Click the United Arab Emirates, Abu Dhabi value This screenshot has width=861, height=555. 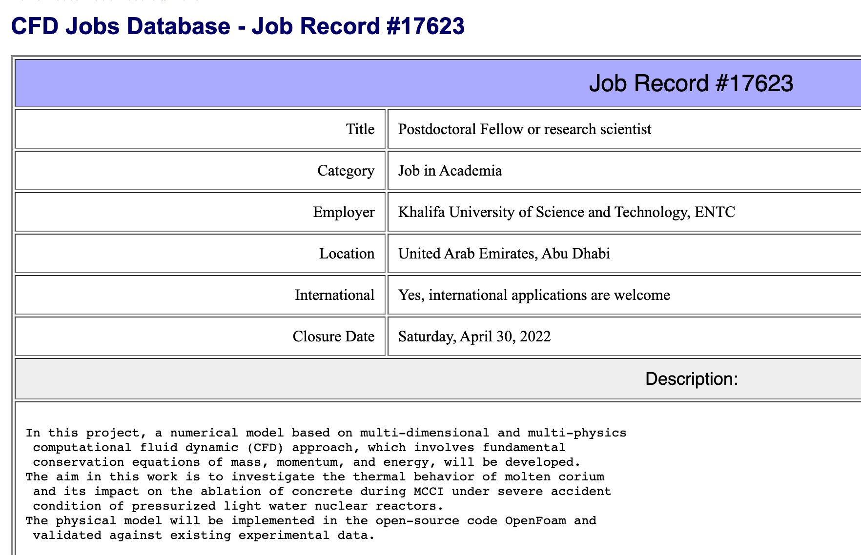(x=504, y=254)
